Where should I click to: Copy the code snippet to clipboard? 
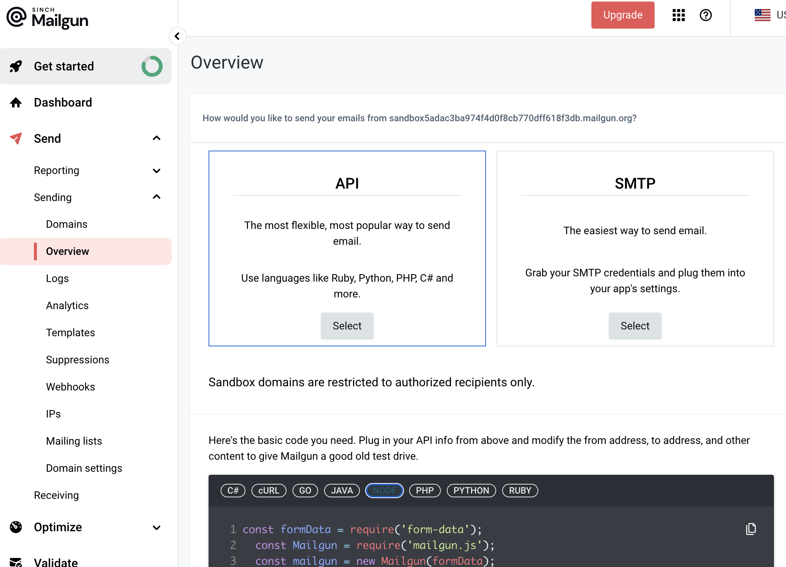[751, 529]
